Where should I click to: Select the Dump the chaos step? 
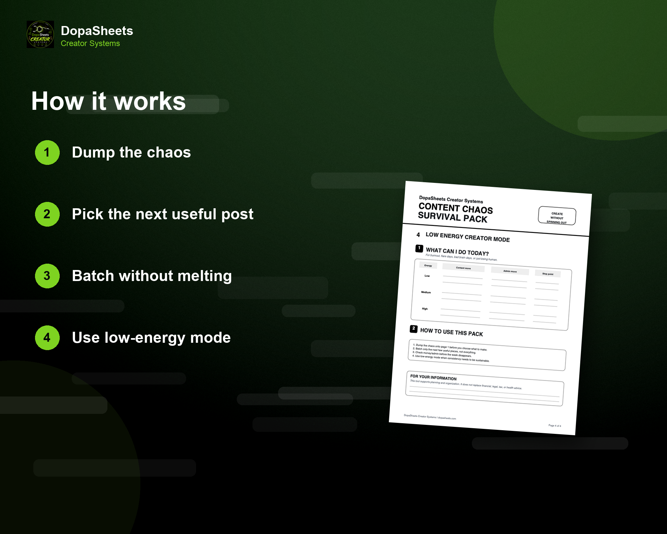(131, 153)
